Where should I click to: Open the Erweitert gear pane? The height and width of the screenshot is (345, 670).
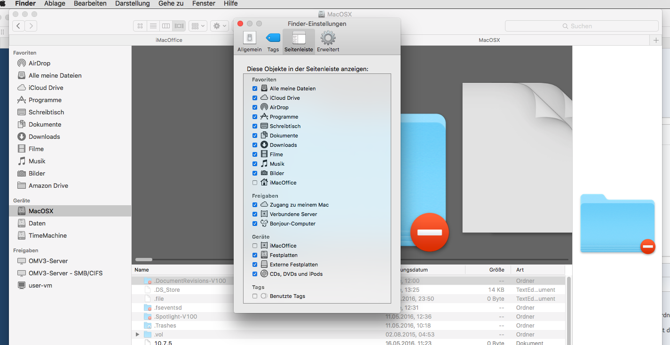coord(328,41)
